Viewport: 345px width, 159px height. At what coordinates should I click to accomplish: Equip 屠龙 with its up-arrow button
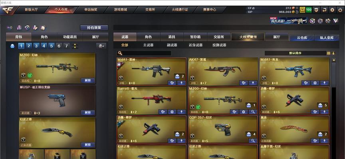[x=325, y=141]
